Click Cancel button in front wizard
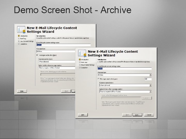 (149, 115)
